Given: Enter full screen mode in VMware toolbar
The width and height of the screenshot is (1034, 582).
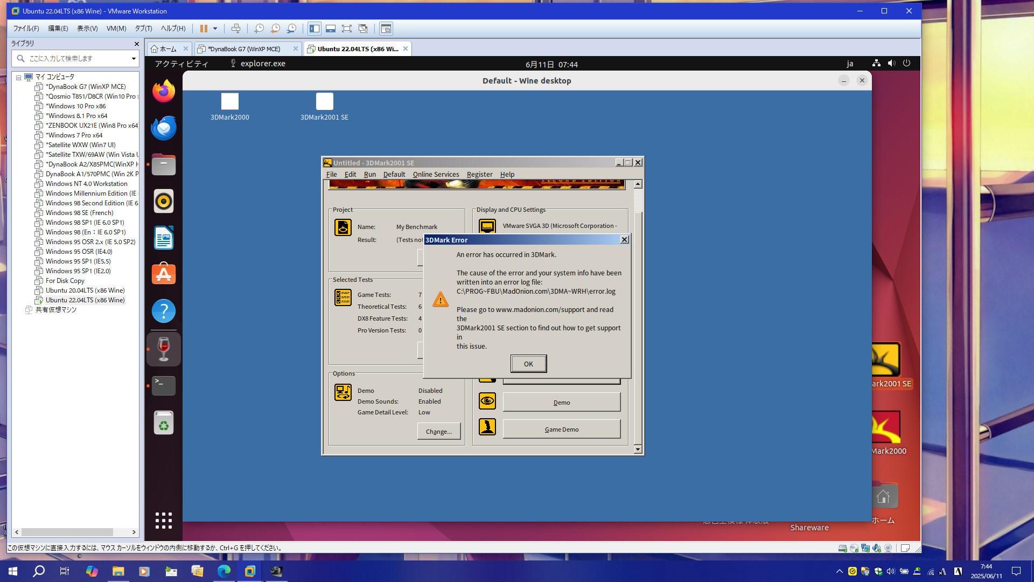Looking at the screenshot, I should [x=347, y=29].
